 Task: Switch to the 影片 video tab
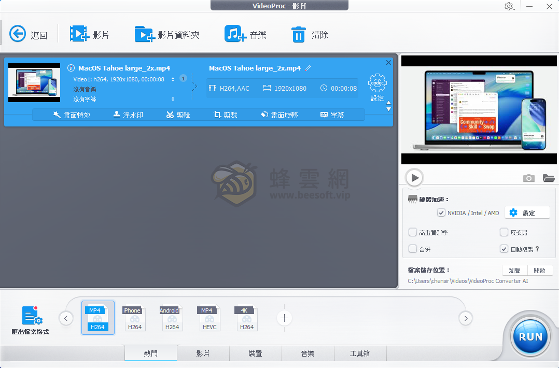coord(203,353)
